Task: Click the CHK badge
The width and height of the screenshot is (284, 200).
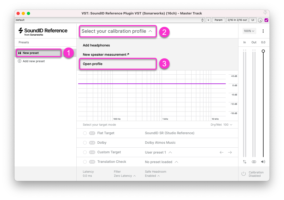Action: pos(92,162)
